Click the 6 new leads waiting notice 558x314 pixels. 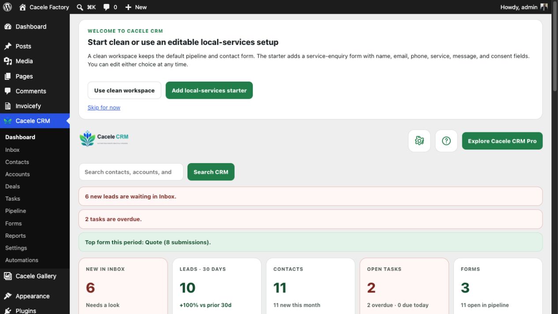click(311, 196)
